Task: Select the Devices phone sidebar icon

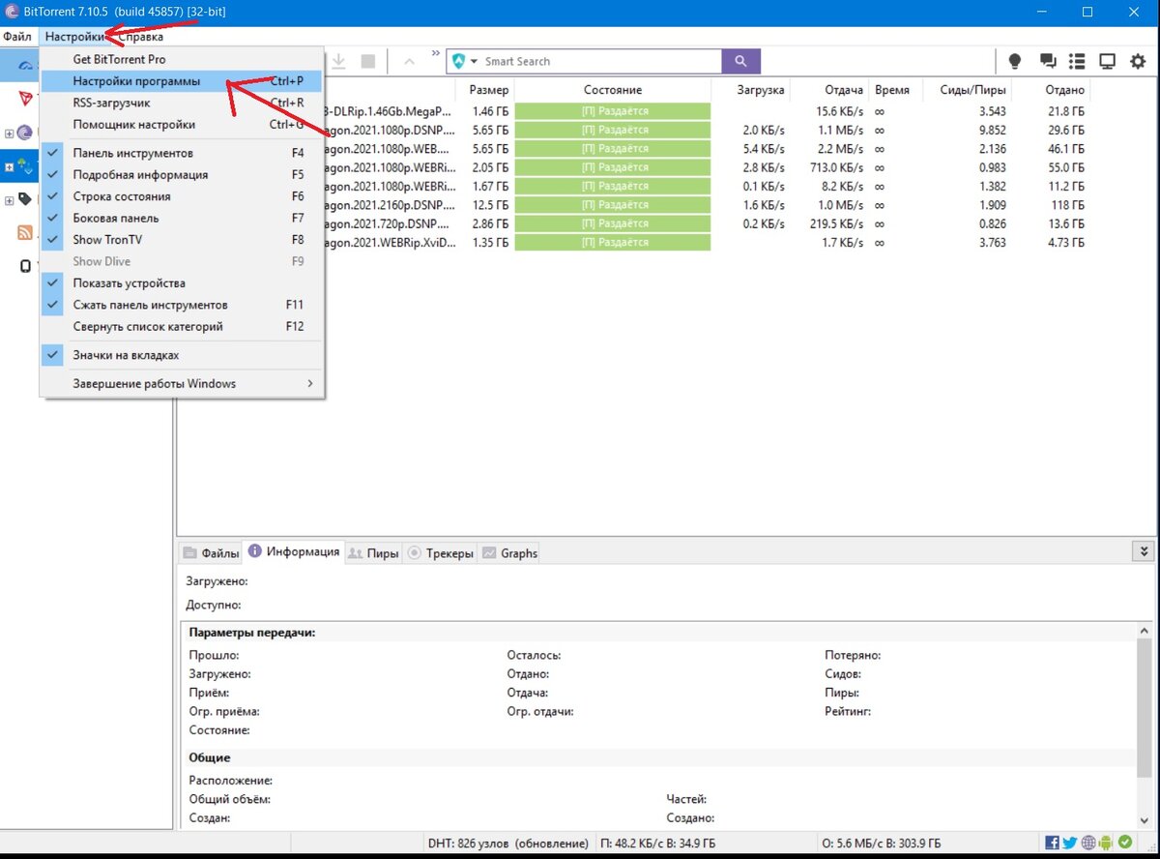Action: (26, 266)
